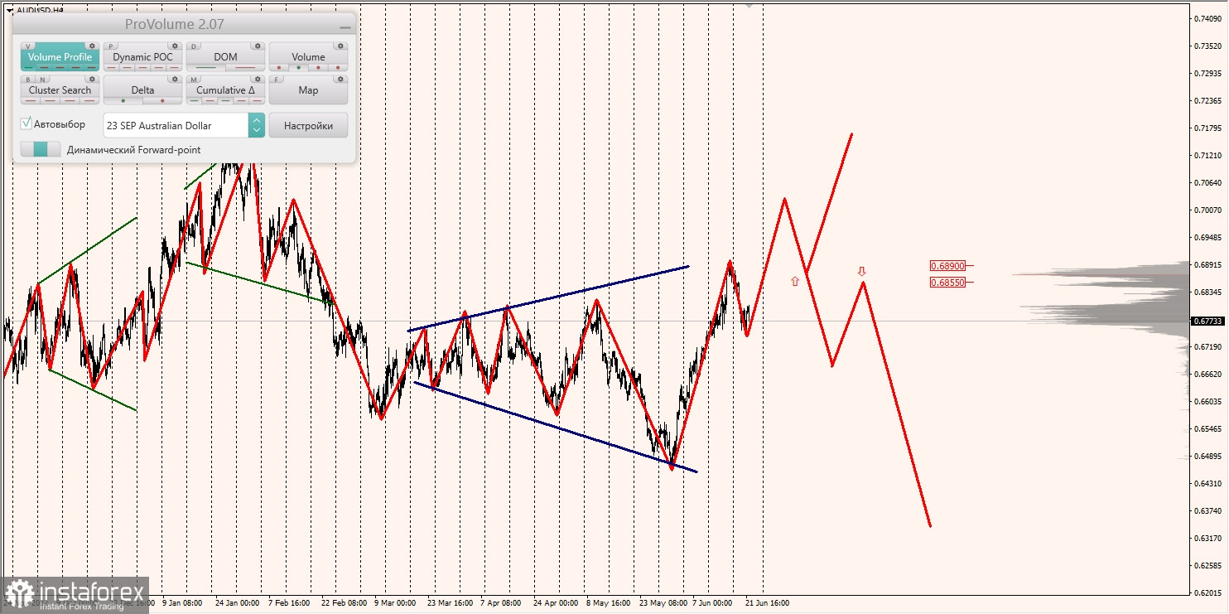Open Dynamic POC gear settings

(175, 46)
